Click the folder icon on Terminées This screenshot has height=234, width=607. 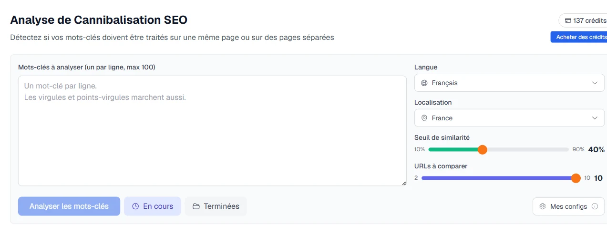click(196, 206)
